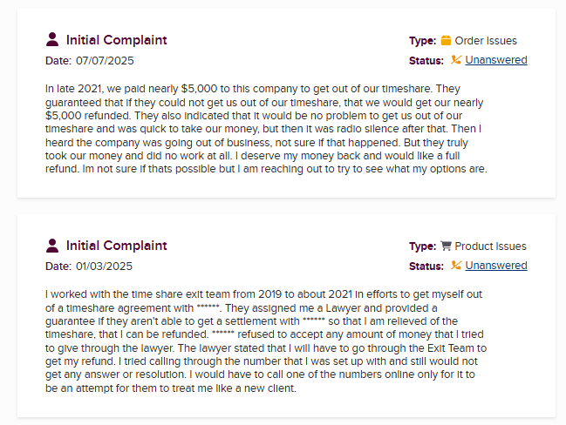
Task: Click the Type label on the 07/07/2025 complaint
Action: (x=422, y=41)
